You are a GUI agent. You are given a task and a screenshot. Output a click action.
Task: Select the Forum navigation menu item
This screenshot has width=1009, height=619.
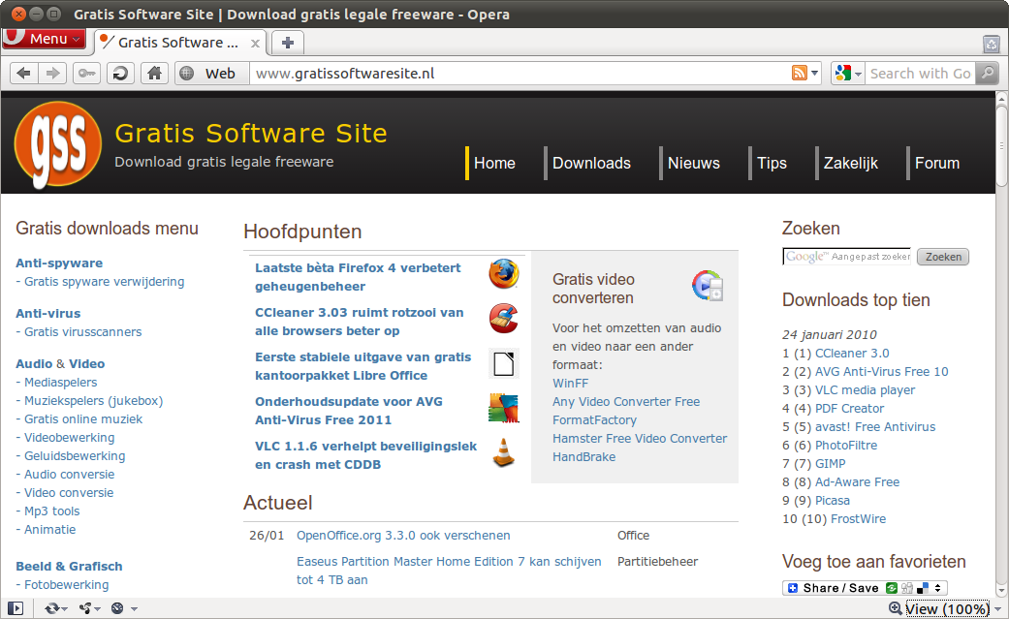click(x=936, y=163)
